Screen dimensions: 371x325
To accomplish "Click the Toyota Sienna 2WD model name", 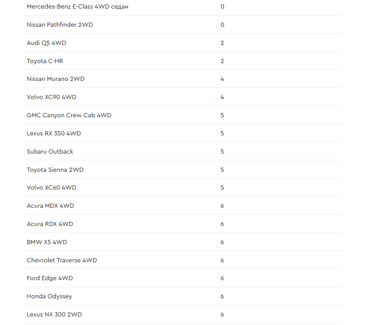I will point(55,170).
